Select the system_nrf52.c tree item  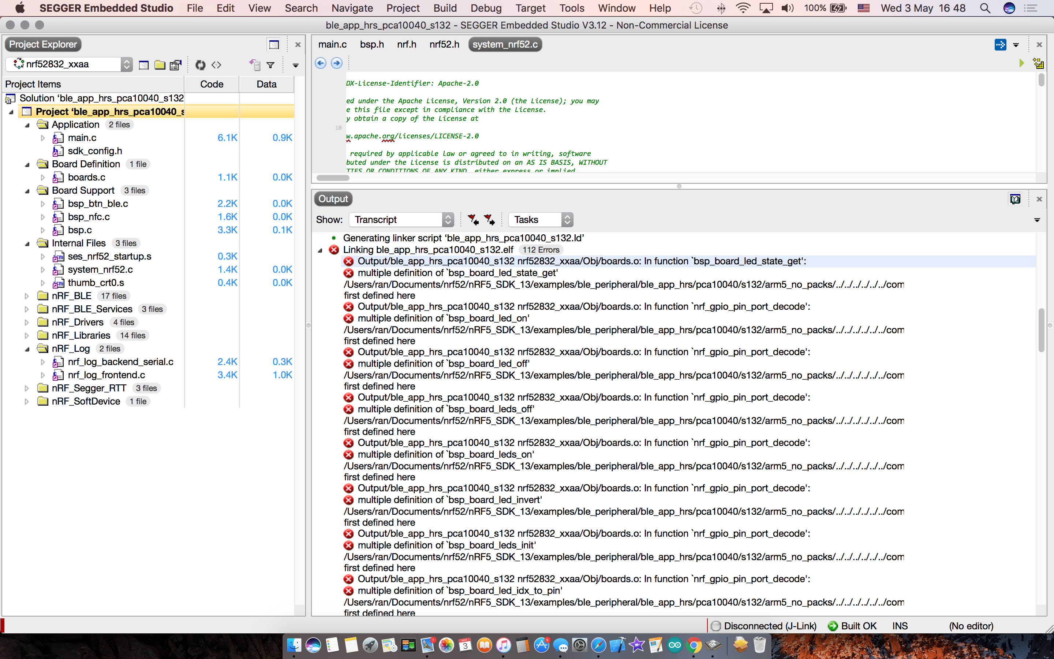[100, 269]
